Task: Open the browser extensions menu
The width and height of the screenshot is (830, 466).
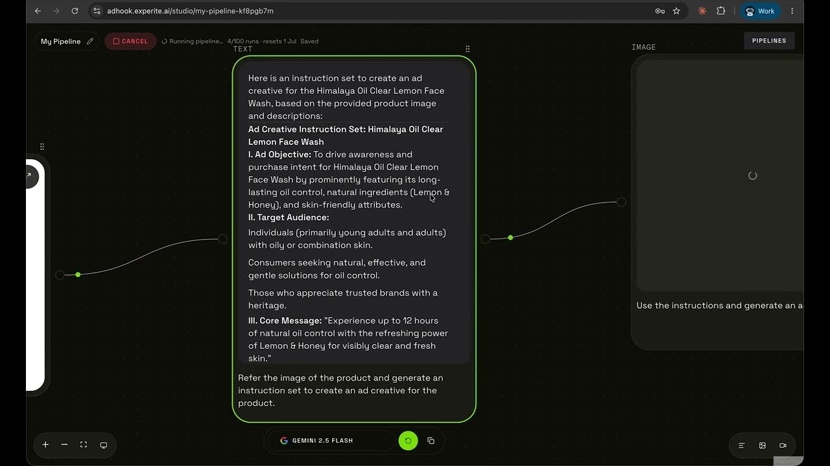Action: (x=721, y=11)
